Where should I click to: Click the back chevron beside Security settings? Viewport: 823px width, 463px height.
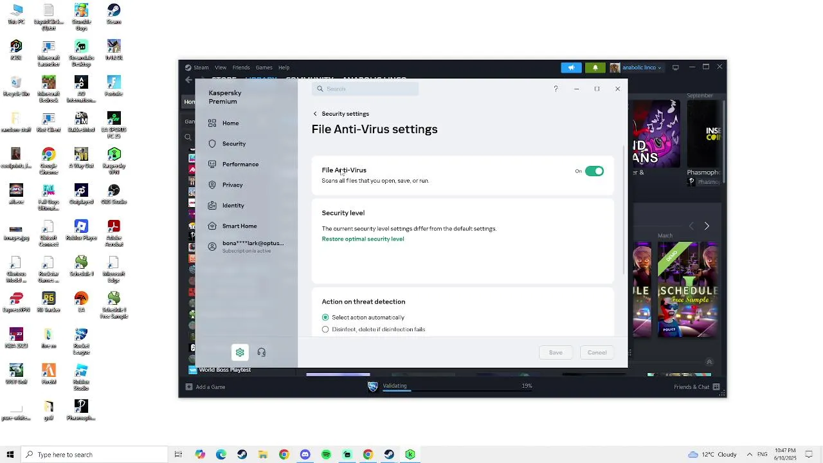tap(315, 114)
